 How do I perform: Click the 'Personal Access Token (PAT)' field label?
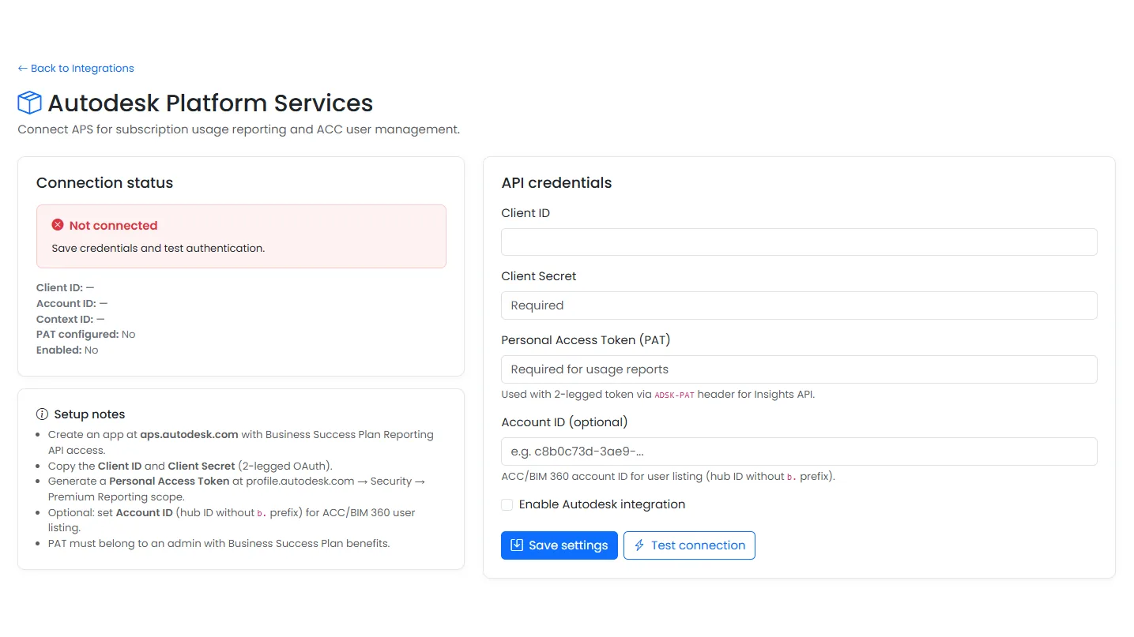coord(586,340)
